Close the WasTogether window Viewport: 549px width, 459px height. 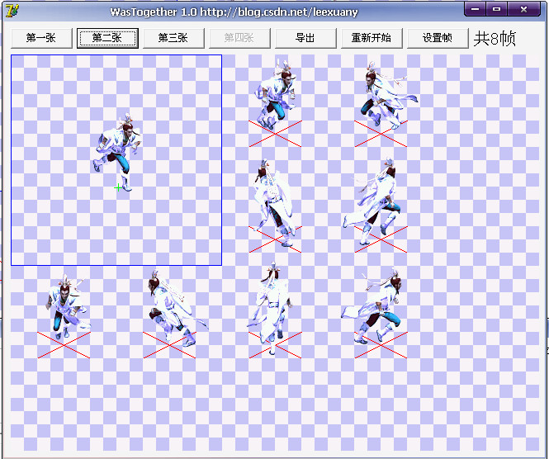(x=523, y=9)
